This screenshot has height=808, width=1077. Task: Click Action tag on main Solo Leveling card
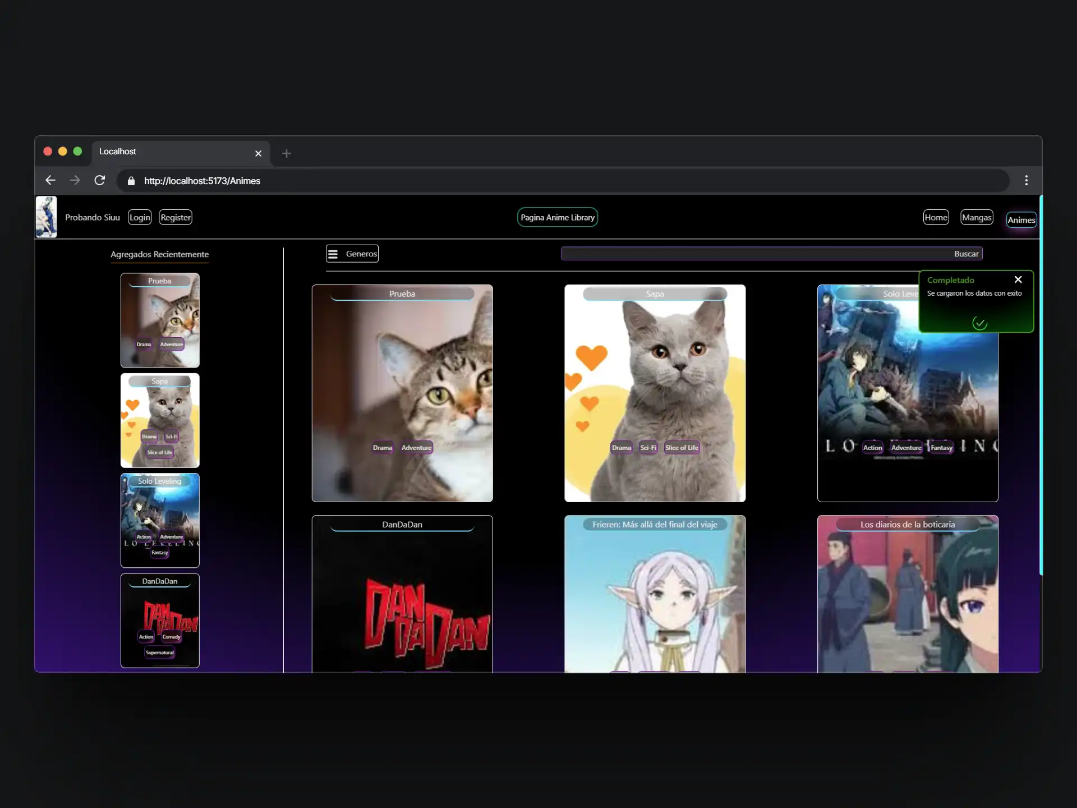coord(872,448)
